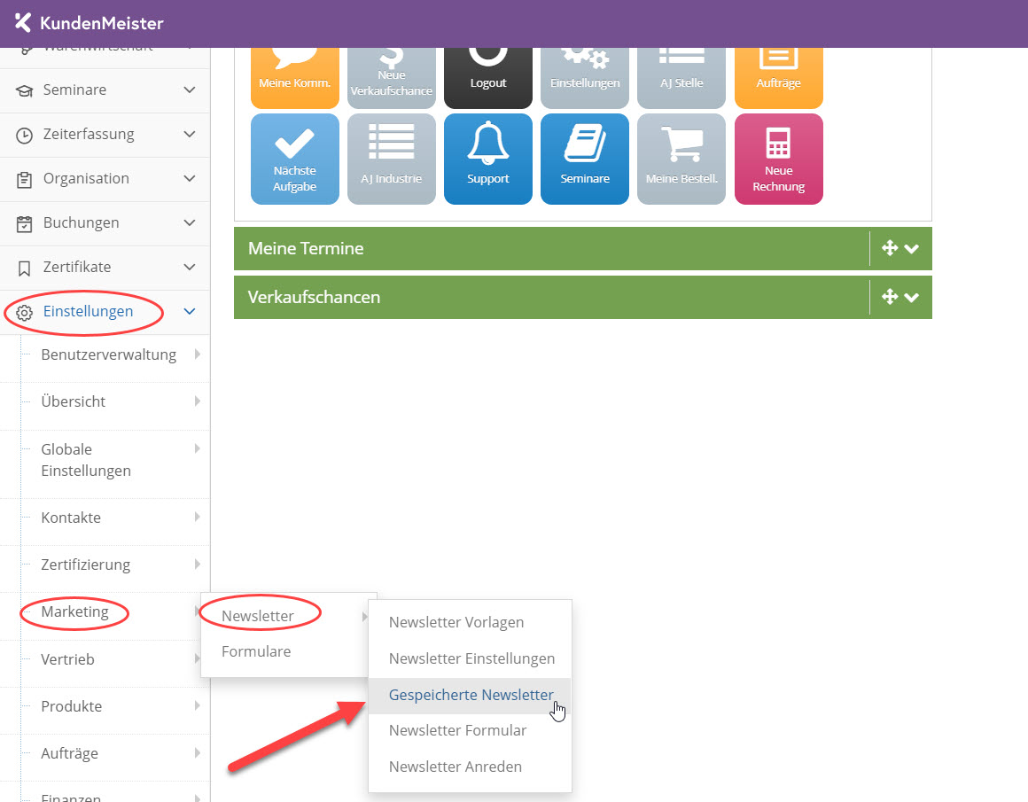Click the move icon on Meine Termine
The width and height of the screenshot is (1028, 802).
click(x=890, y=248)
